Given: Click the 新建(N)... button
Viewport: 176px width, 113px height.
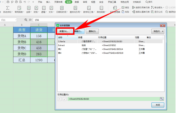Looking at the screenshot, I should [64, 31].
